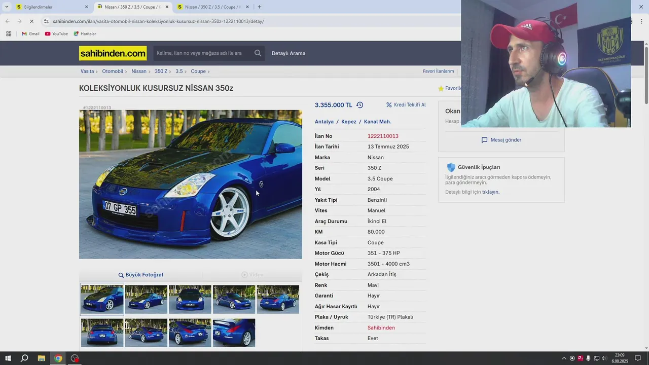Stop loading the page

(x=31, y=21)
